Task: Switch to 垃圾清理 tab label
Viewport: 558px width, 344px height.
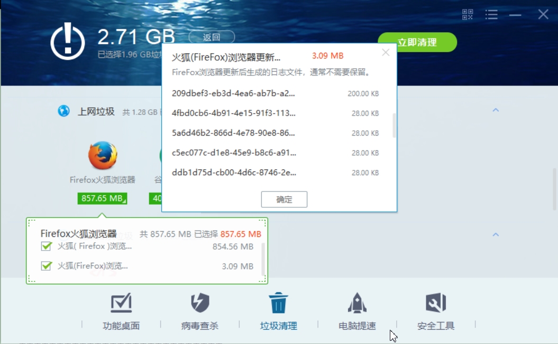Action: tap(278, 326)
